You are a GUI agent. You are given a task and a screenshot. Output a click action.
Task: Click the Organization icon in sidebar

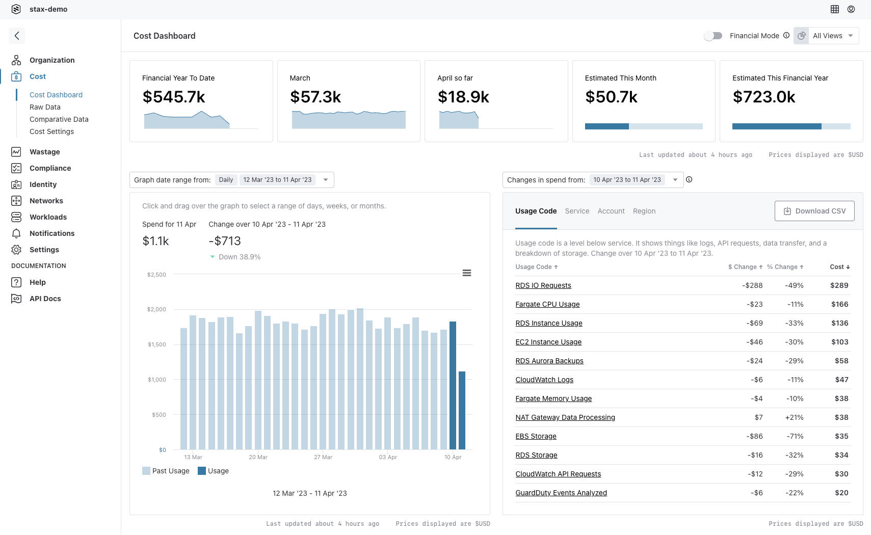16,60
